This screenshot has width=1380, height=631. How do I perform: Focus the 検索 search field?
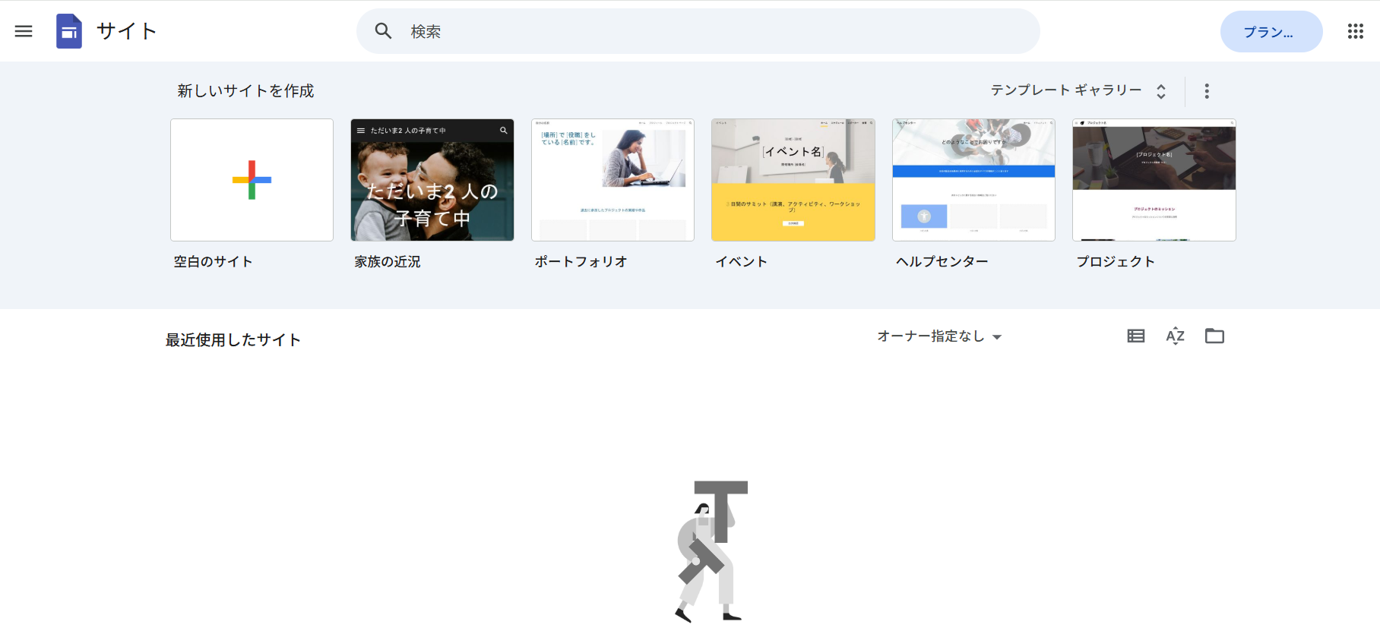698,31
